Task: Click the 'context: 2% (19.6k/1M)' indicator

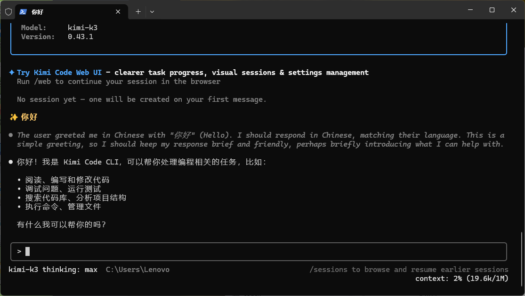Action: 462,279
